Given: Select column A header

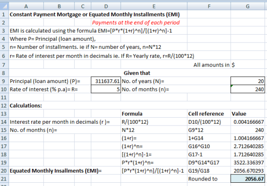Looking at the screenshot, I should [26, 6].
